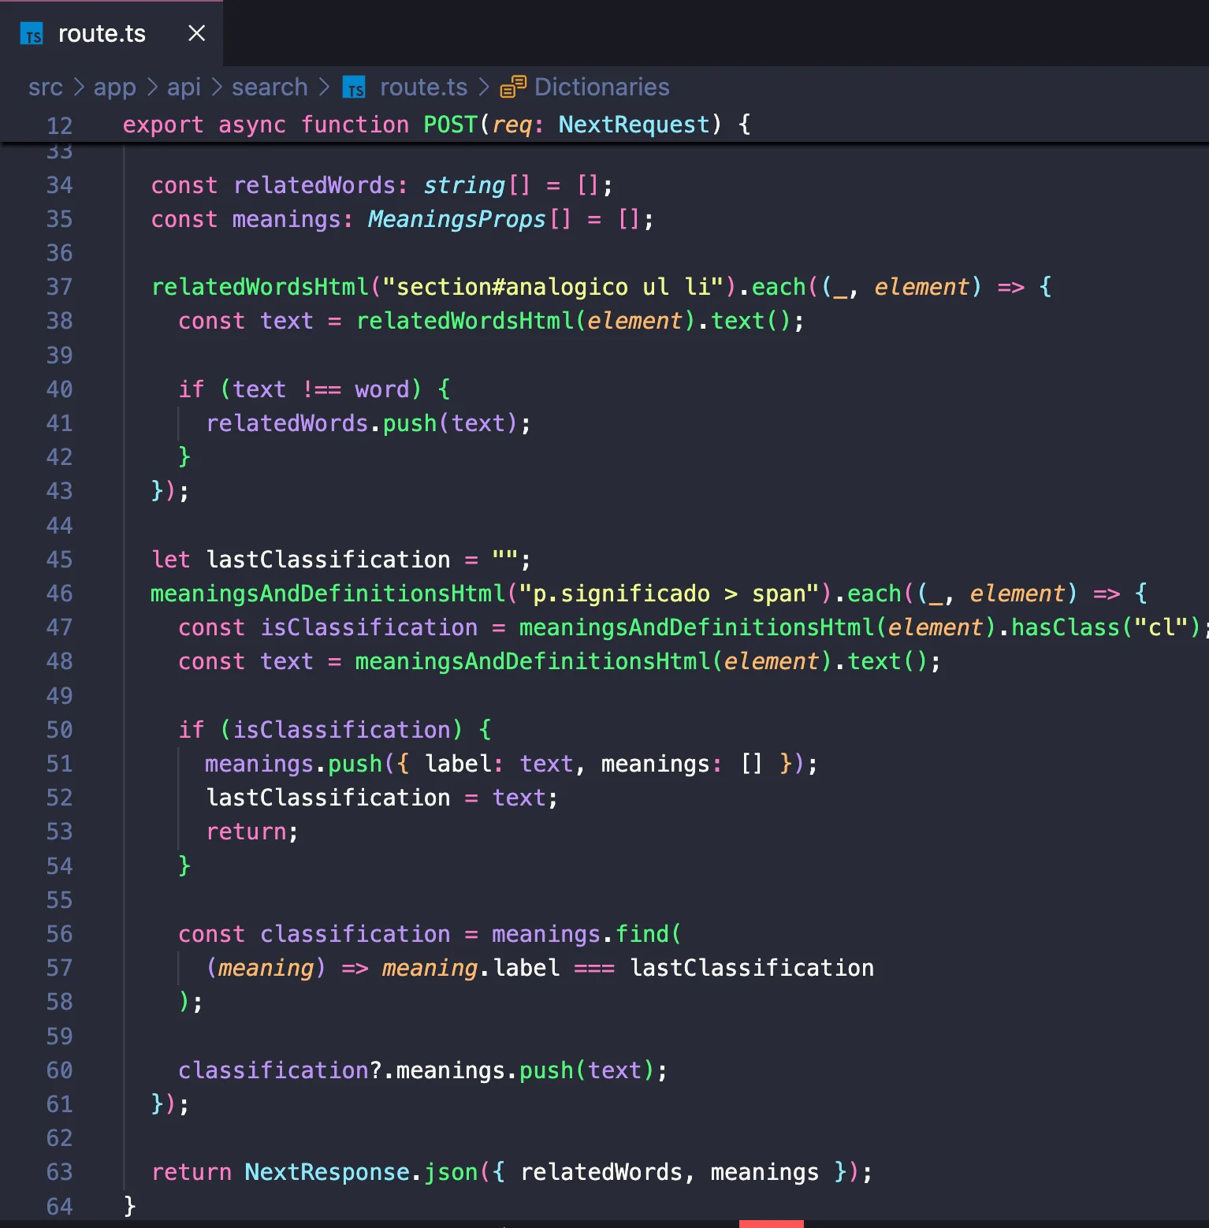Click the route.ts breadcrumb file name

tap(423, 87)
